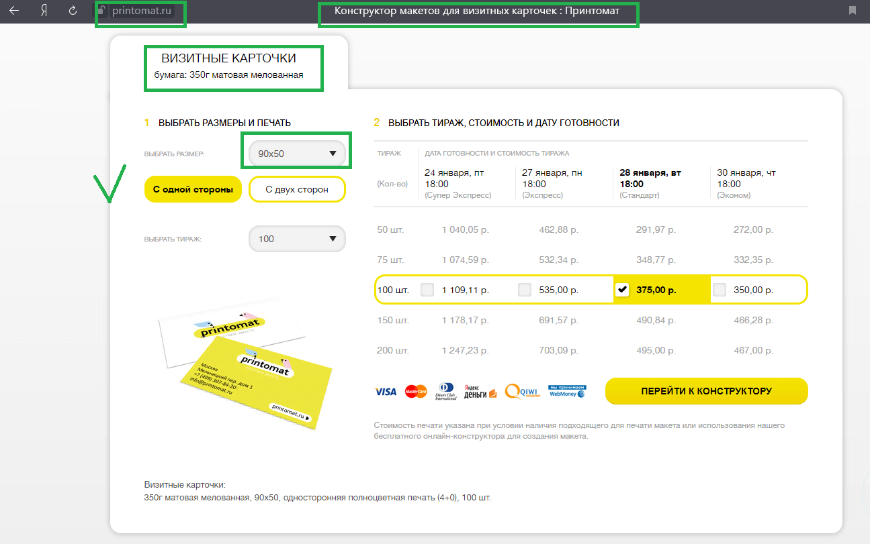The image size is (870, 544).
Task: Click the Yandex browser "Я" icon
Action: [x=43, y=11]
